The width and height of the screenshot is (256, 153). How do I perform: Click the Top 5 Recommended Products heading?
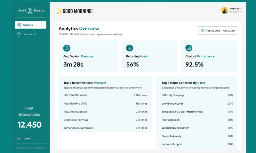coord(85,83)
